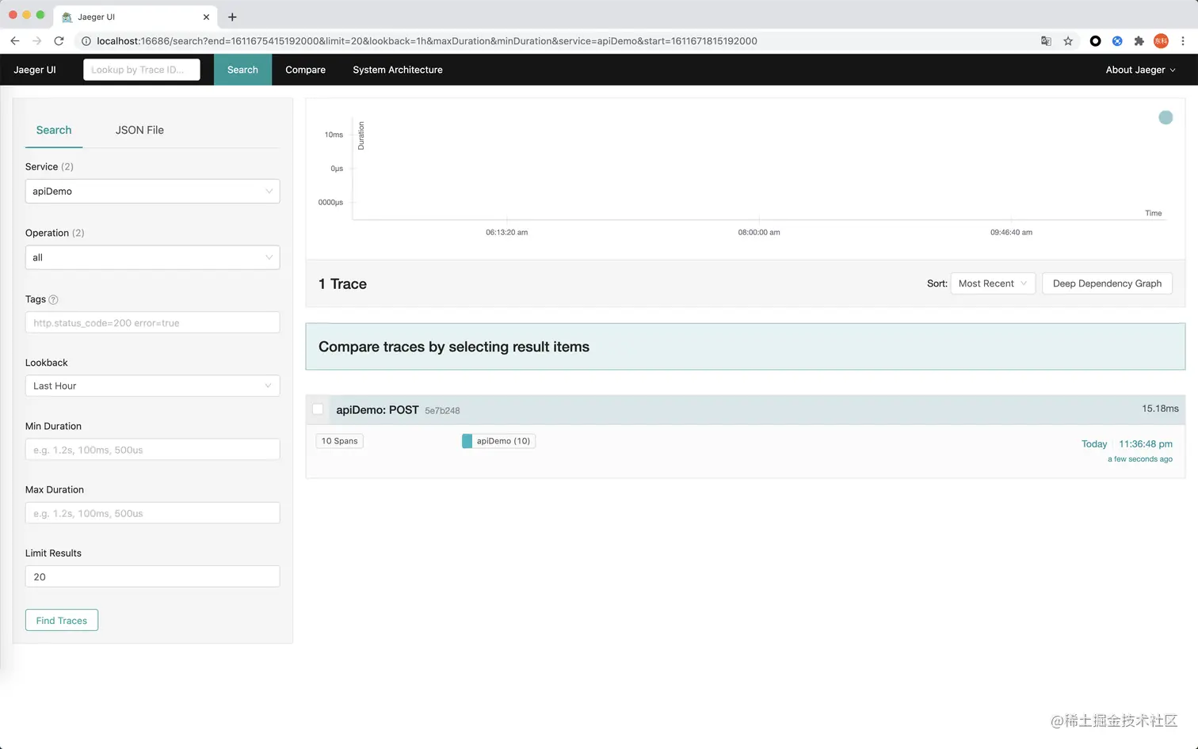Focus the Limit Results field showing 20
This screenshot has height=749, width=1198.
click(152, 576)
